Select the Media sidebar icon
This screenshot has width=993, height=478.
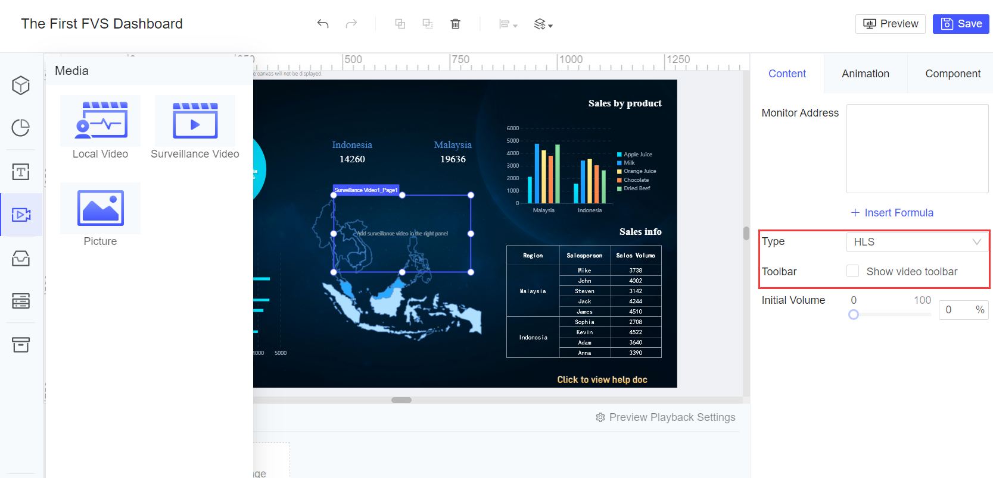[21, 215]
